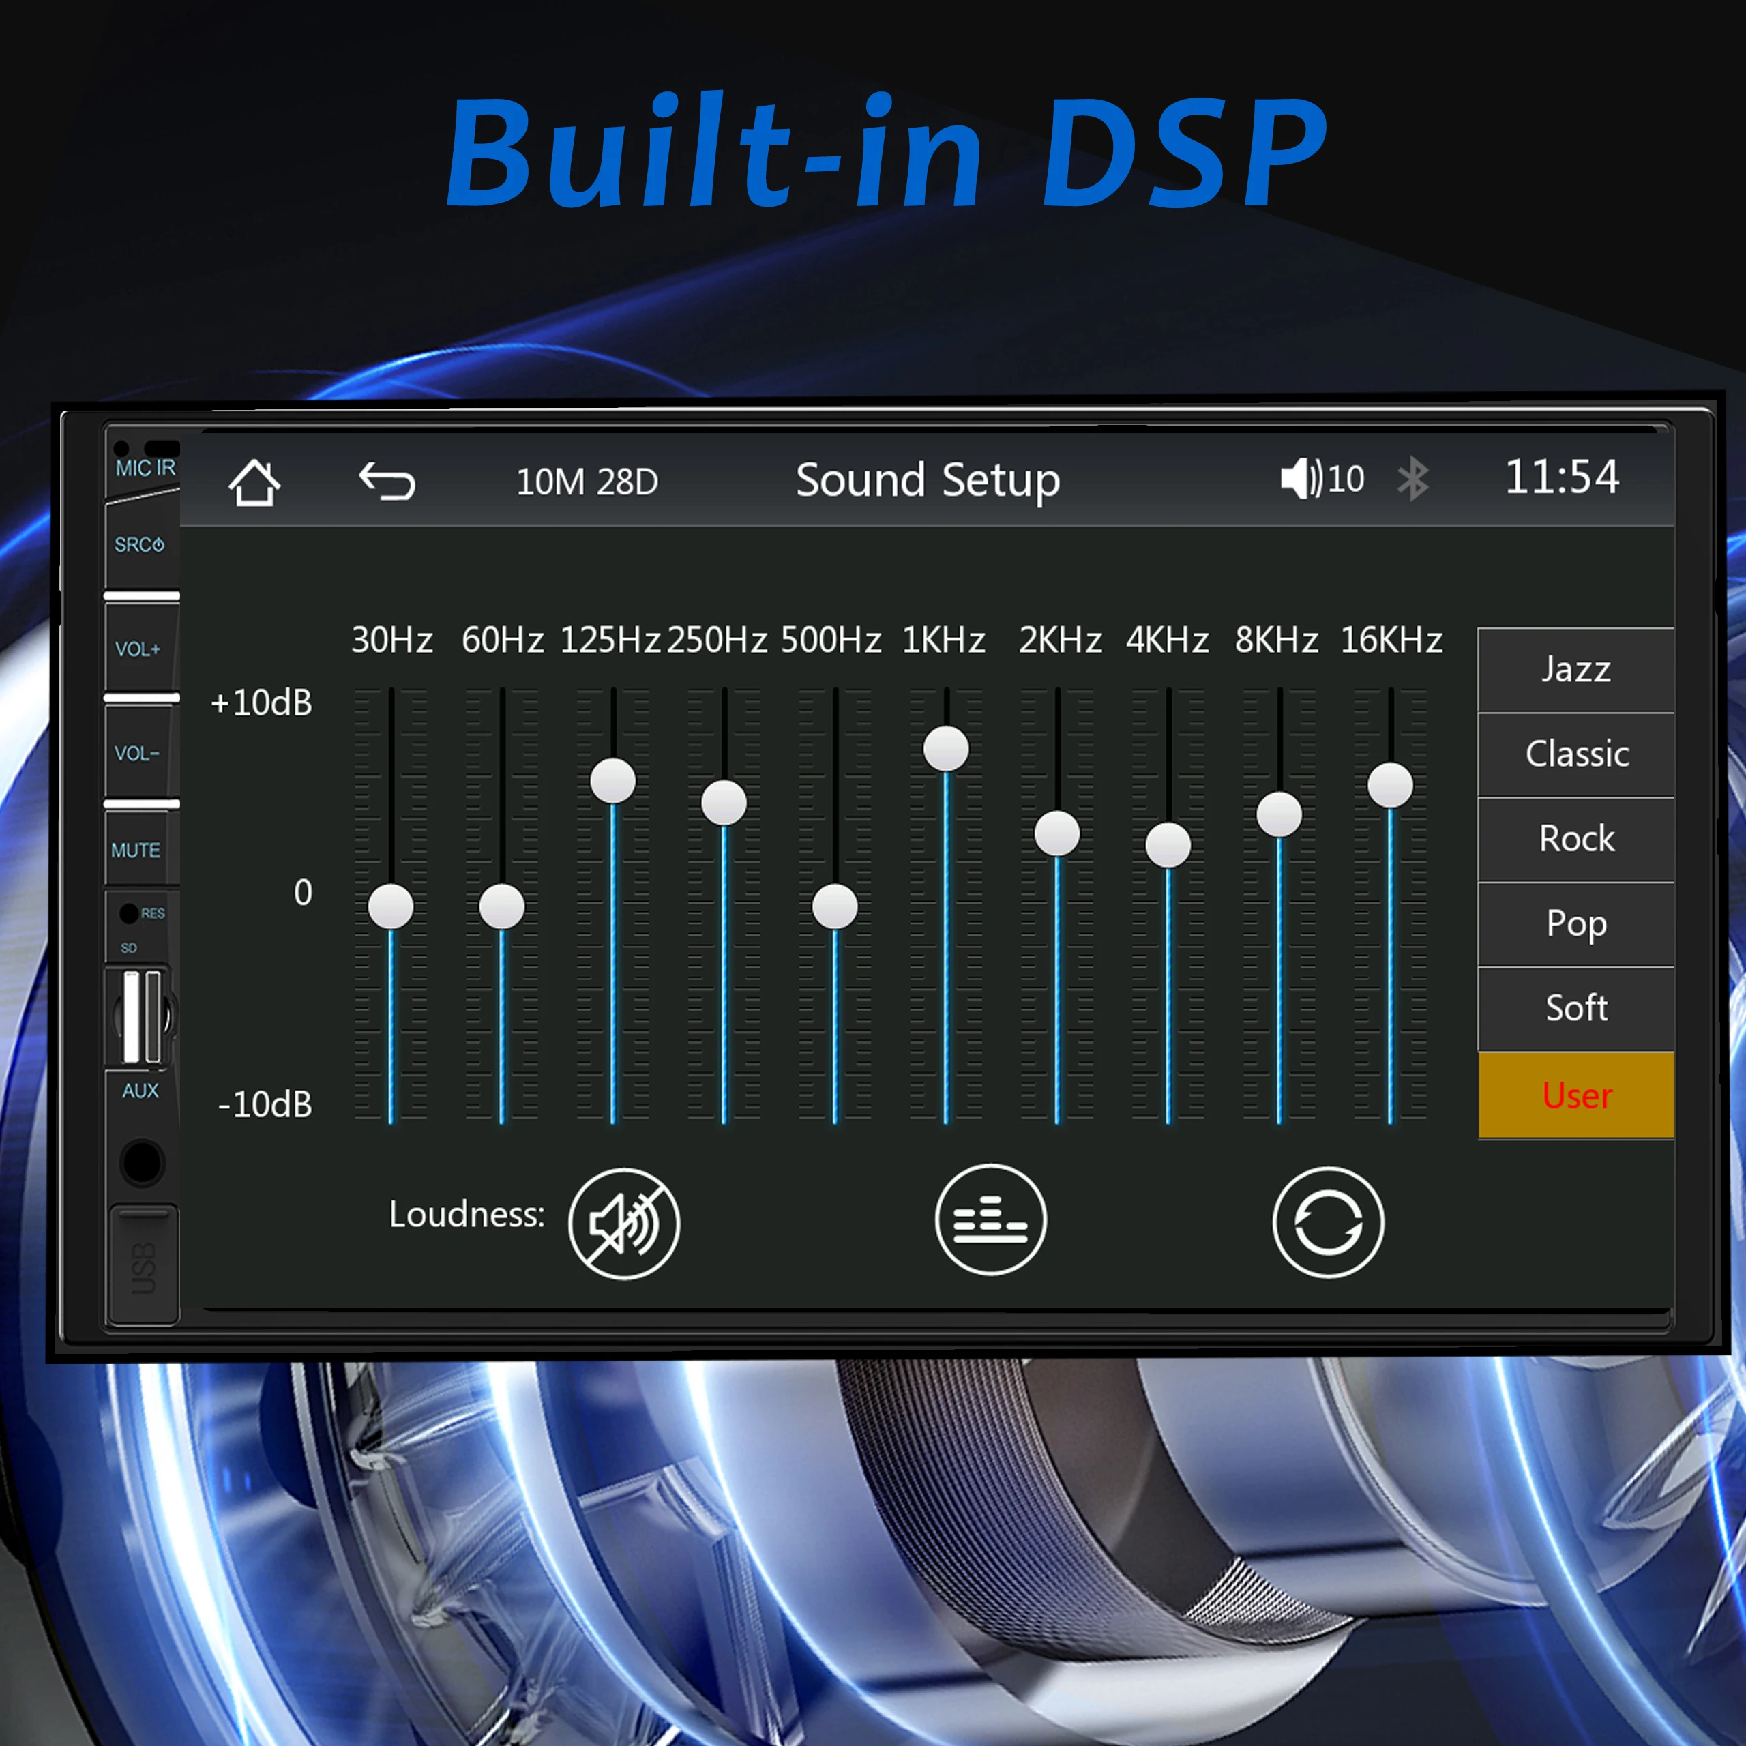Click the AUX jack port
This screenshot has width=1746, height=1746.
[141, 1161]
